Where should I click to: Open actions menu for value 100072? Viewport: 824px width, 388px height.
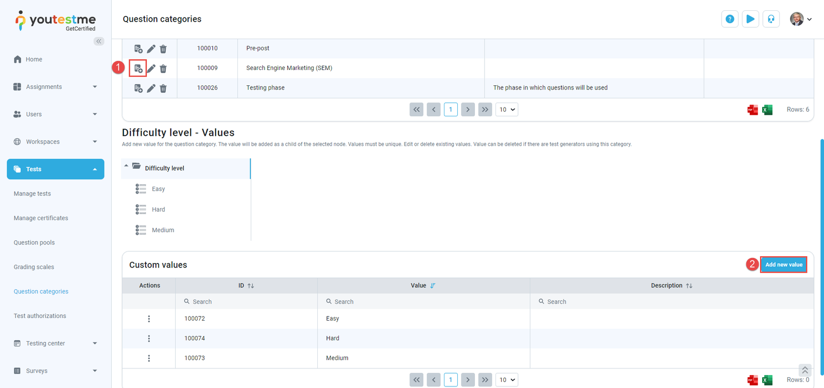point(149,319)
